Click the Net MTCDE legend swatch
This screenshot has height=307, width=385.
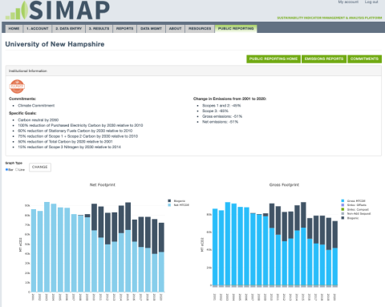tap(169, 205)
